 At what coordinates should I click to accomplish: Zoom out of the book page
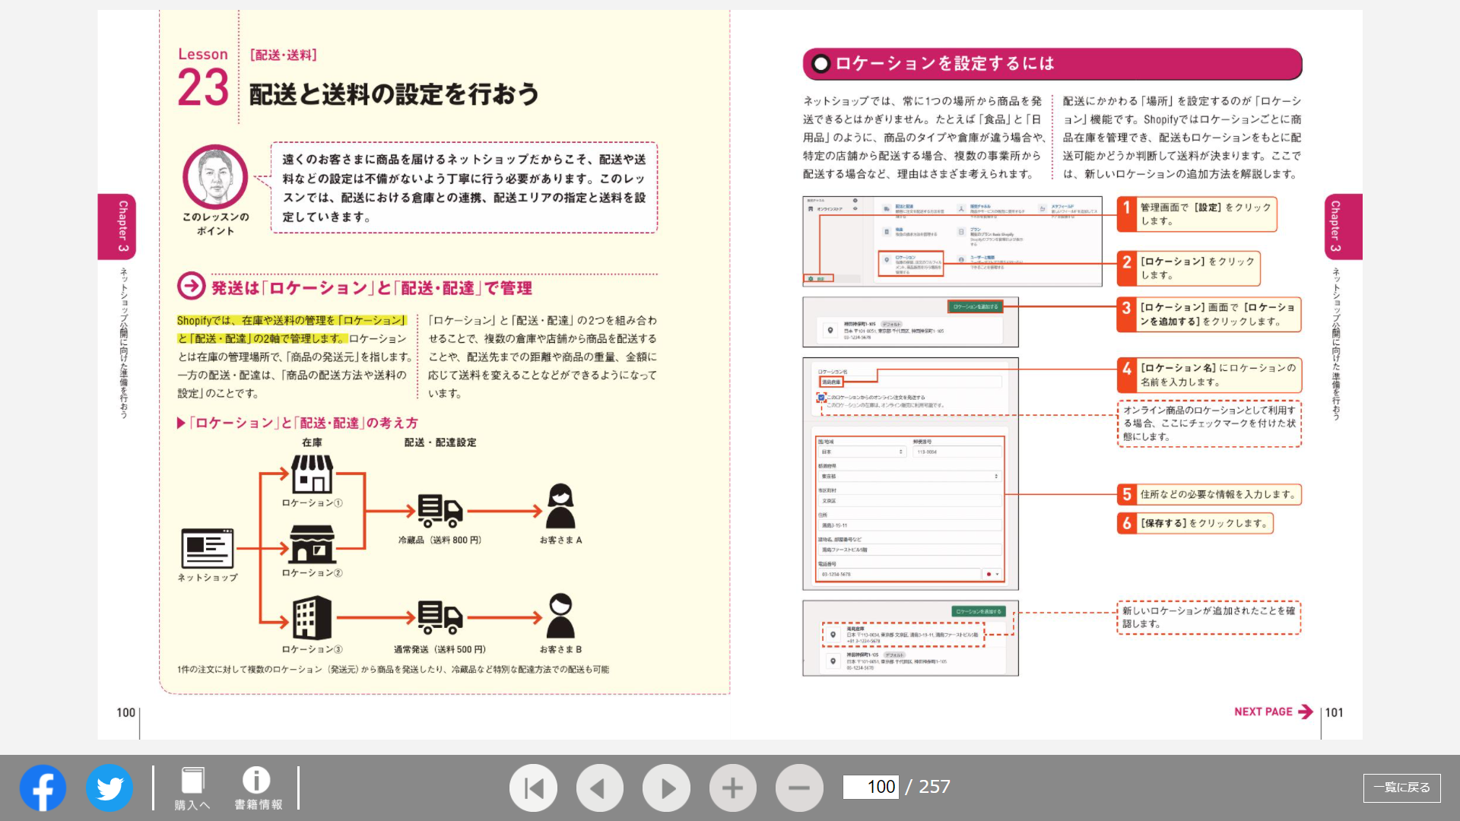[x=798, y=788]
